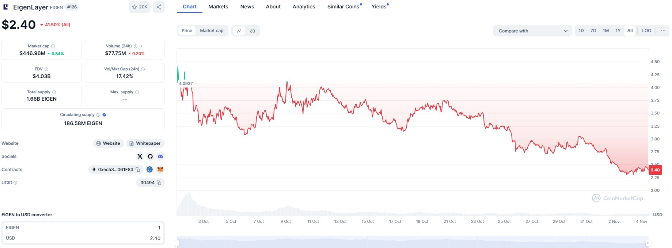Viewport: 672px width, 248px height.
Task: Switch to the News tab
Action: pyautogui.click(x=247, y=7)
